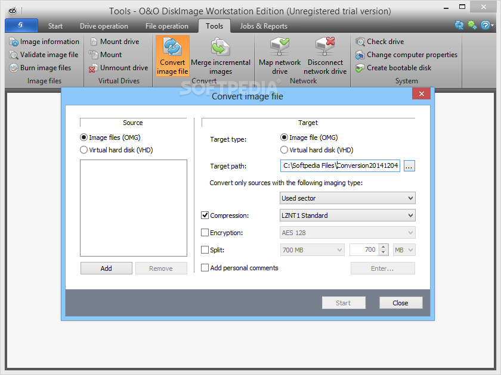This screenshot has height=375, width=501.
Task: Click the Start conversion button
Action: 344,302
